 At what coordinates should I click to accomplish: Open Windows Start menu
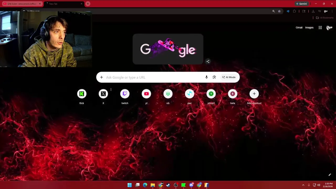pos(130,185)
